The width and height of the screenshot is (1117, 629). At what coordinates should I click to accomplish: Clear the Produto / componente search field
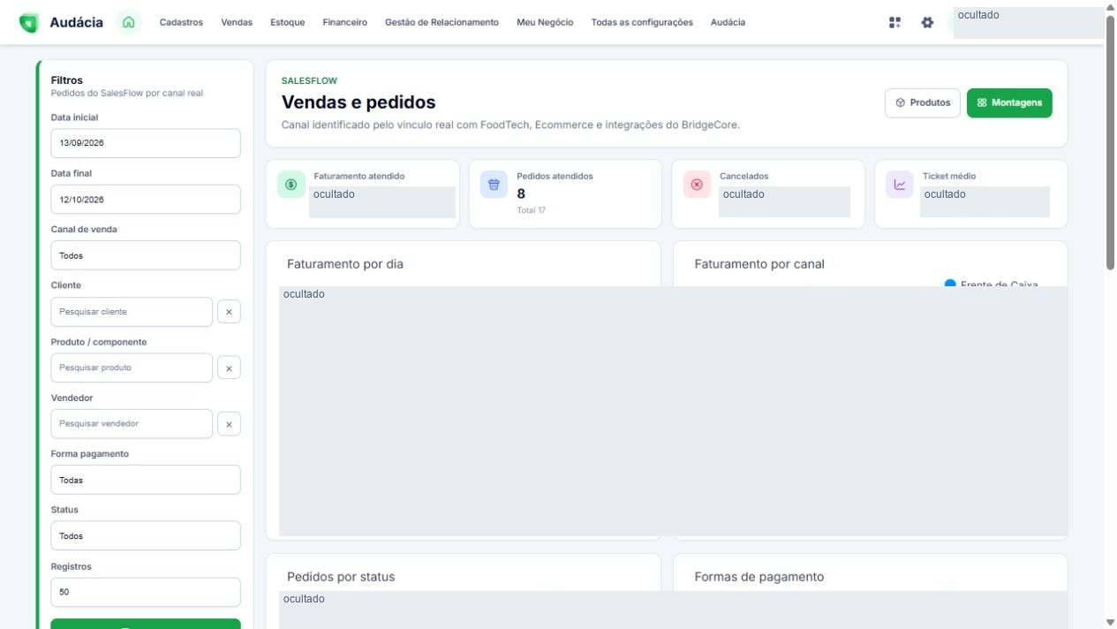point(229,368)
